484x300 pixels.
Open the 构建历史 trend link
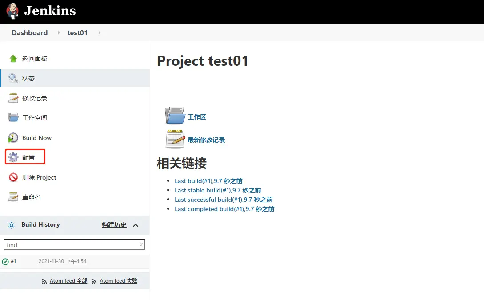(114, 225)
